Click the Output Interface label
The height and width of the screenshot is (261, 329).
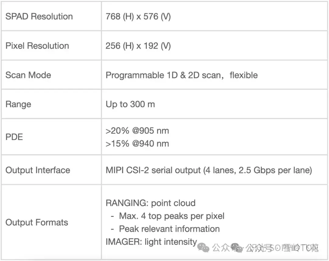pos(38,170)
